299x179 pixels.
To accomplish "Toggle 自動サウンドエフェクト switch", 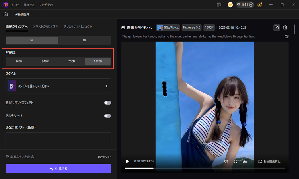I will [108, 103].
